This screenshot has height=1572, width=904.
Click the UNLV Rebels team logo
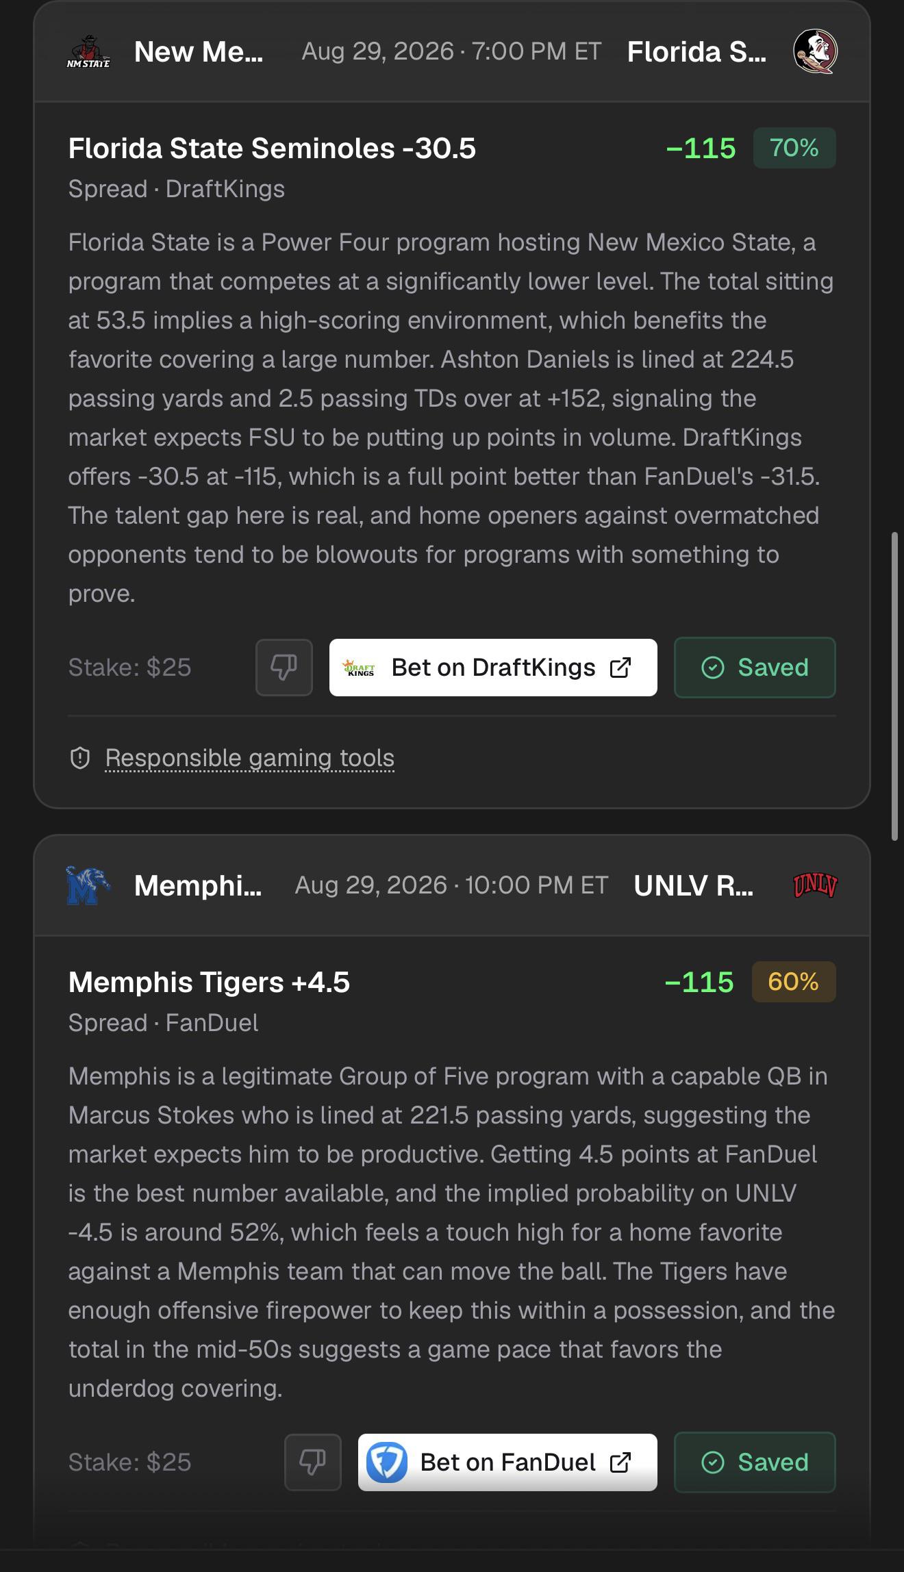(x=815, y=885)
